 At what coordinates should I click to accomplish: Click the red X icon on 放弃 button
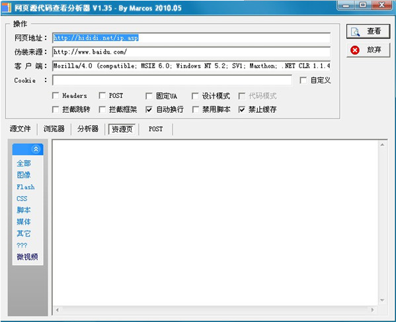355,50
